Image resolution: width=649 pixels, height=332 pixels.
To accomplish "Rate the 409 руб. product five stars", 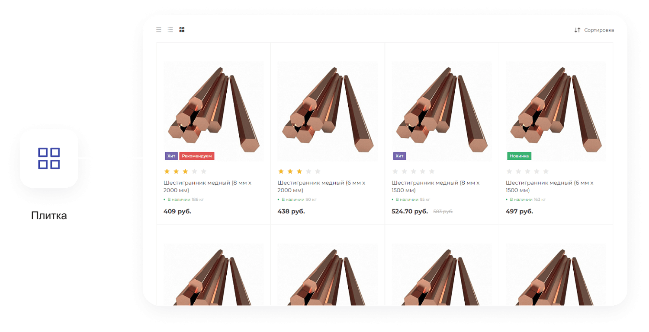I will [204, 171].
